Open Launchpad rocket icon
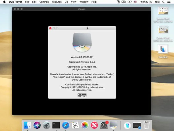Viewport: 174px width, 131px height. click(x=46, y=125)
